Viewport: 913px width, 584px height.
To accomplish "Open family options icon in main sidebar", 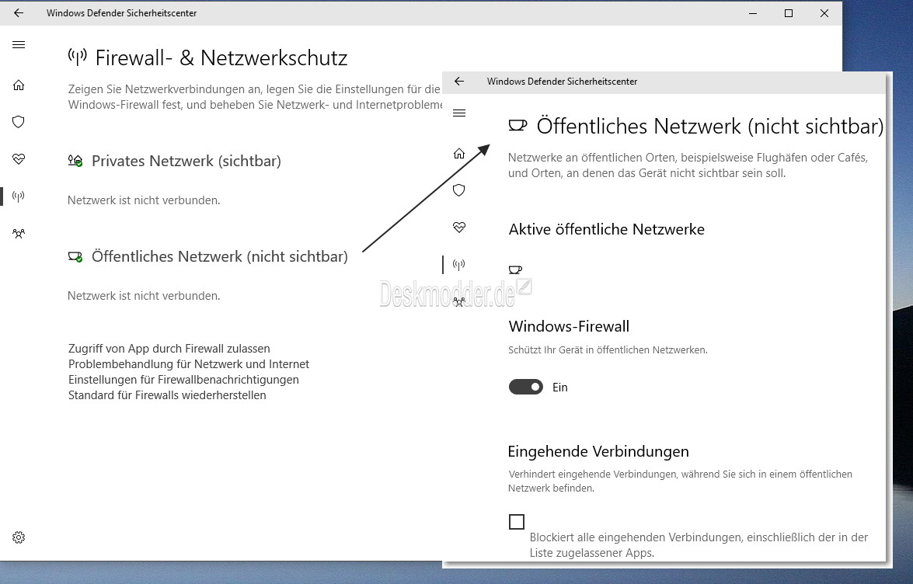I will coord(19,233).
